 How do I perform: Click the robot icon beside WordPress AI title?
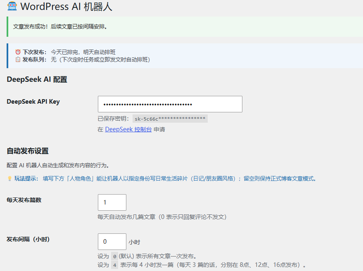(12, 6)
